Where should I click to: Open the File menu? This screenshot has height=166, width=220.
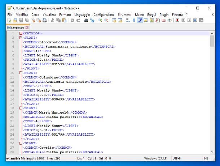[x=10, y=14]
